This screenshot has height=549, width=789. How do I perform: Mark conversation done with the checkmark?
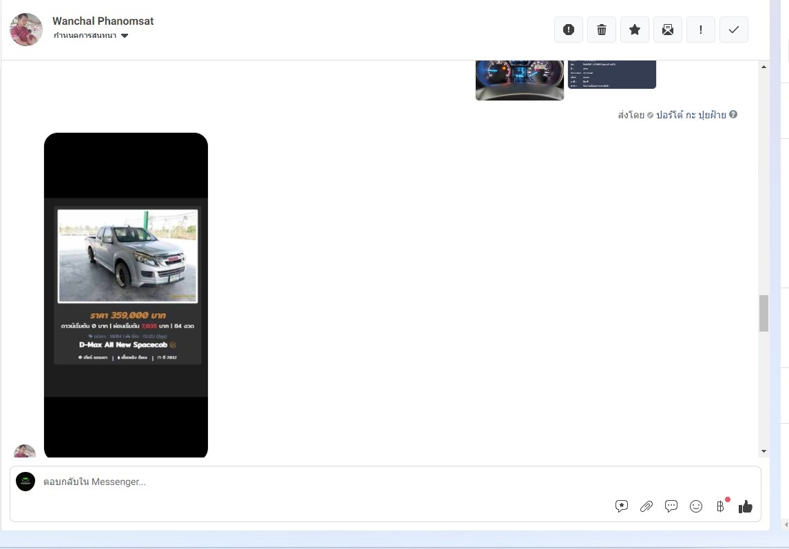734,30
